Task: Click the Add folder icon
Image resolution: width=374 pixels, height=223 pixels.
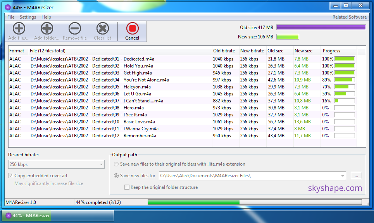Action: coord(47,29)
